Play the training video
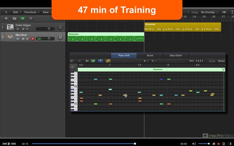Viewport: 234px width, 146px height. point(9,144)
